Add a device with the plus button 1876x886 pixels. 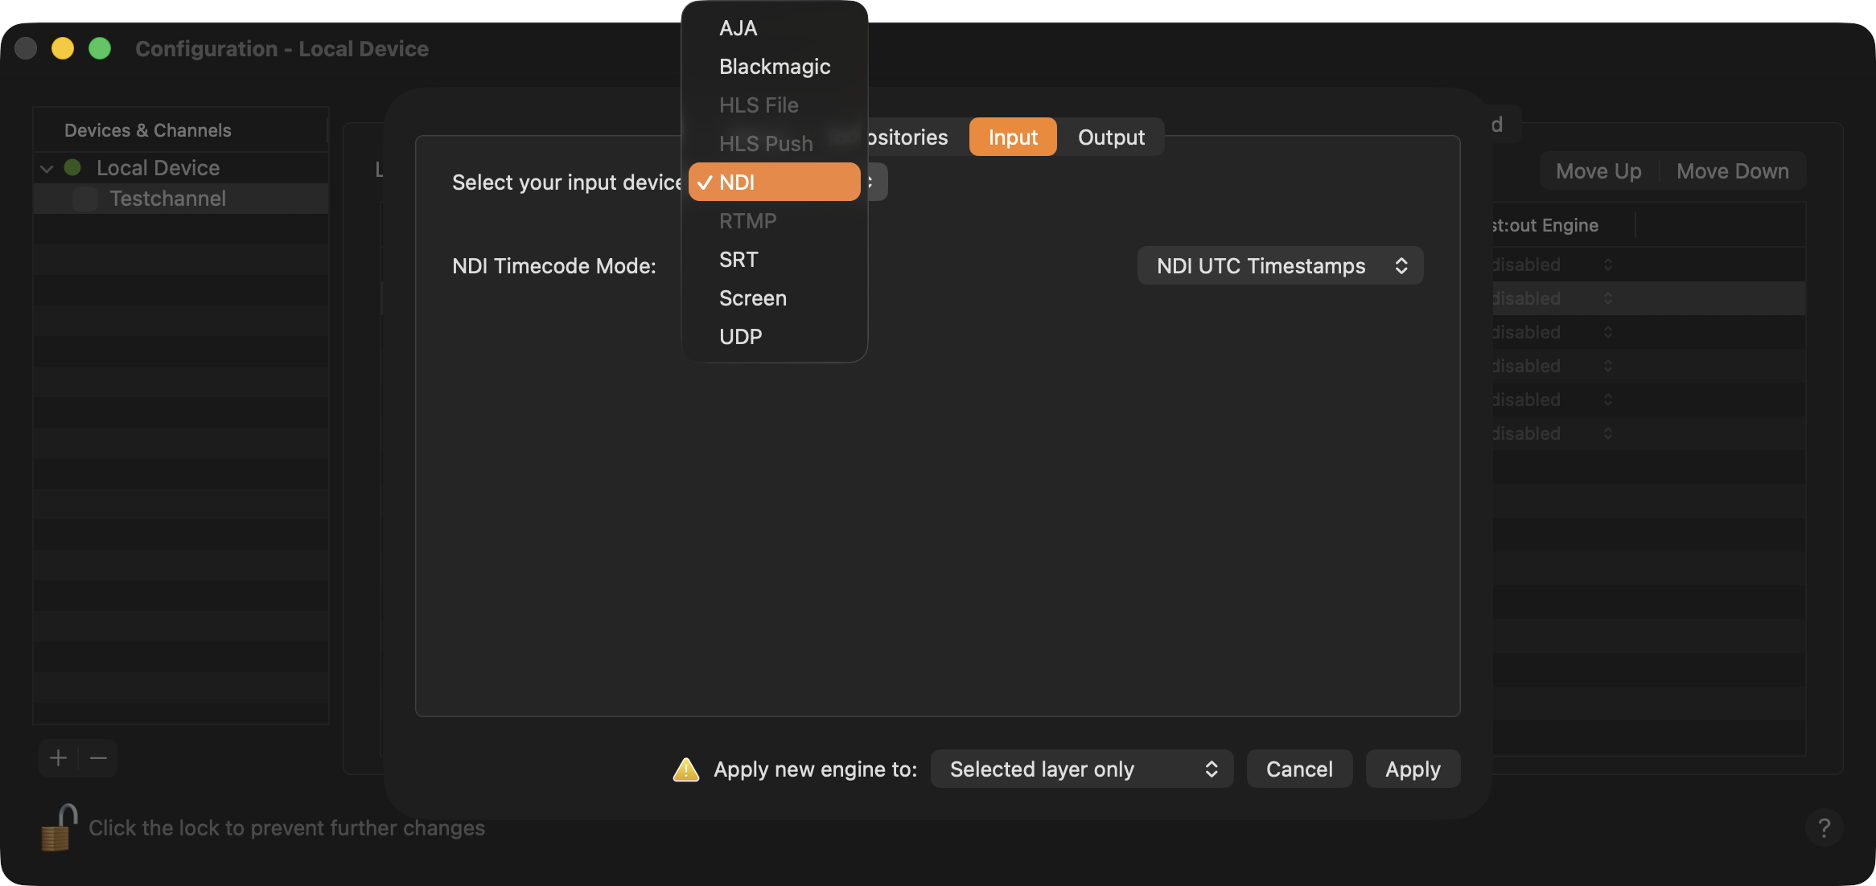pyautogui.click(x=58, y=758)
